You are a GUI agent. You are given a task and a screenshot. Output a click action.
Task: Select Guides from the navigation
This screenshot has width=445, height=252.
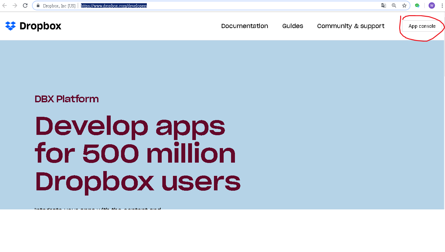click(x=292, y=26)
